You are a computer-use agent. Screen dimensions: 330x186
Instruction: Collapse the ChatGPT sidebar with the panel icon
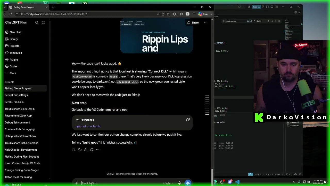click(43, 22)
